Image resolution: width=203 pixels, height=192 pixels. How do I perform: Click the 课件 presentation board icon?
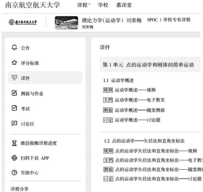pyautogui.click(x=14, y=78)
